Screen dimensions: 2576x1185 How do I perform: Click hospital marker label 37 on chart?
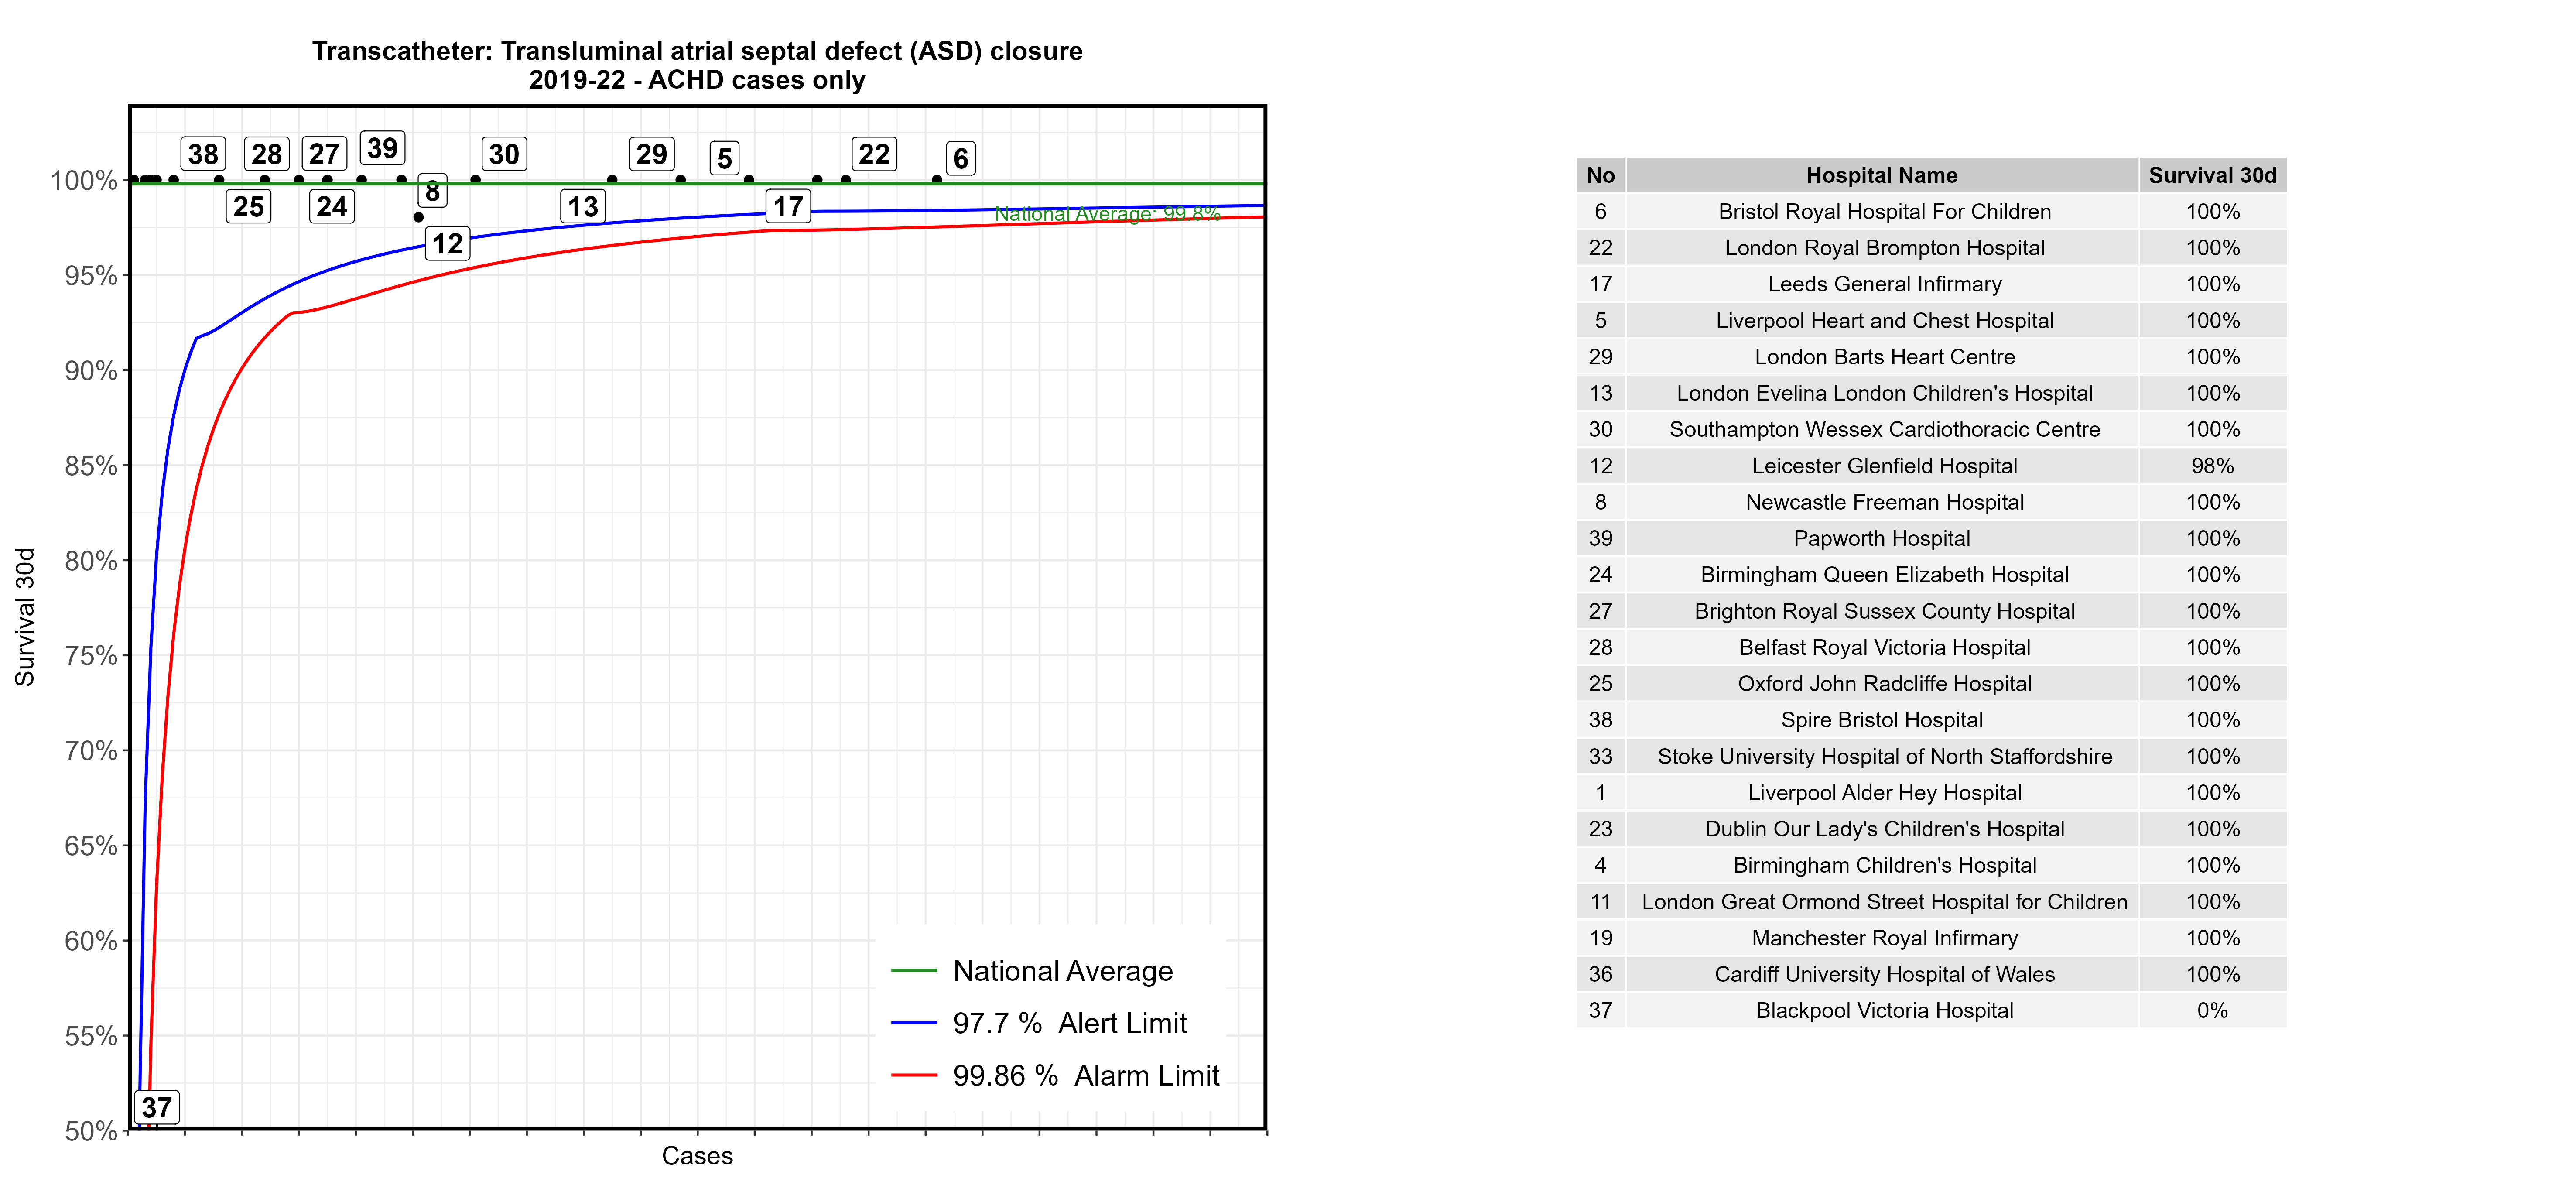pos(156,1107)
